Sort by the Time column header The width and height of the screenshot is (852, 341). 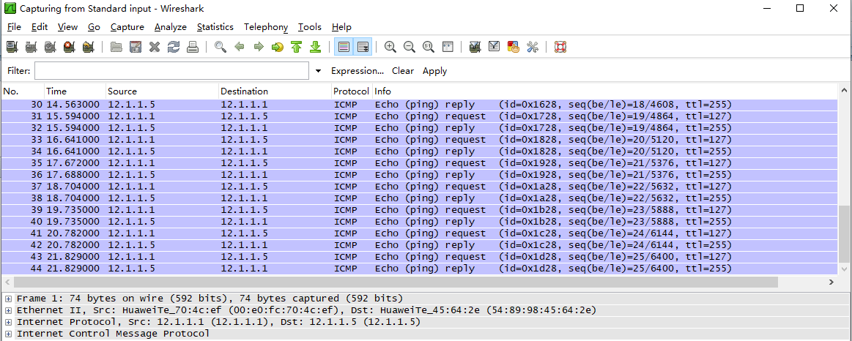[x=75, y=91]
